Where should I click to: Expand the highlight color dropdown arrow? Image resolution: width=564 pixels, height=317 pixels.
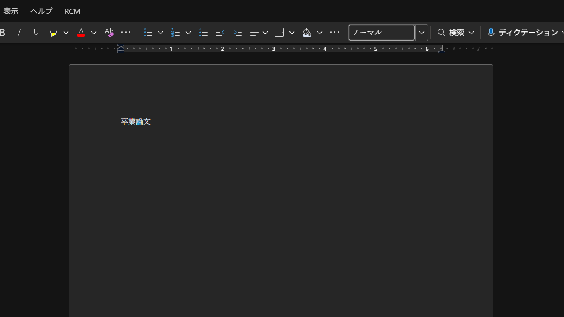tap(66, 33)
